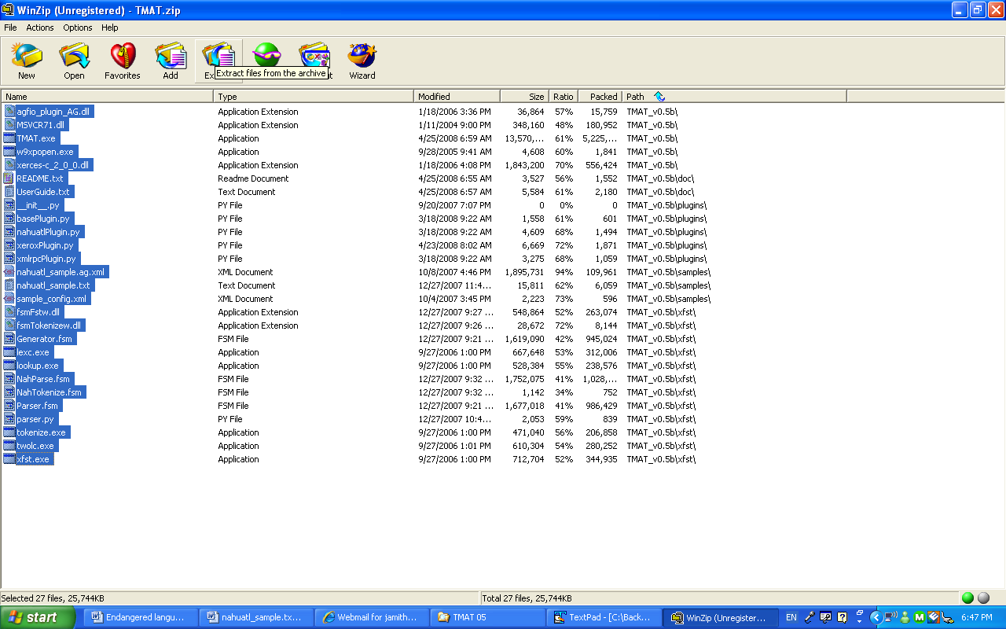1006x629 pixels.
Task: Select file lexc.exe
Action: (33, 352)
